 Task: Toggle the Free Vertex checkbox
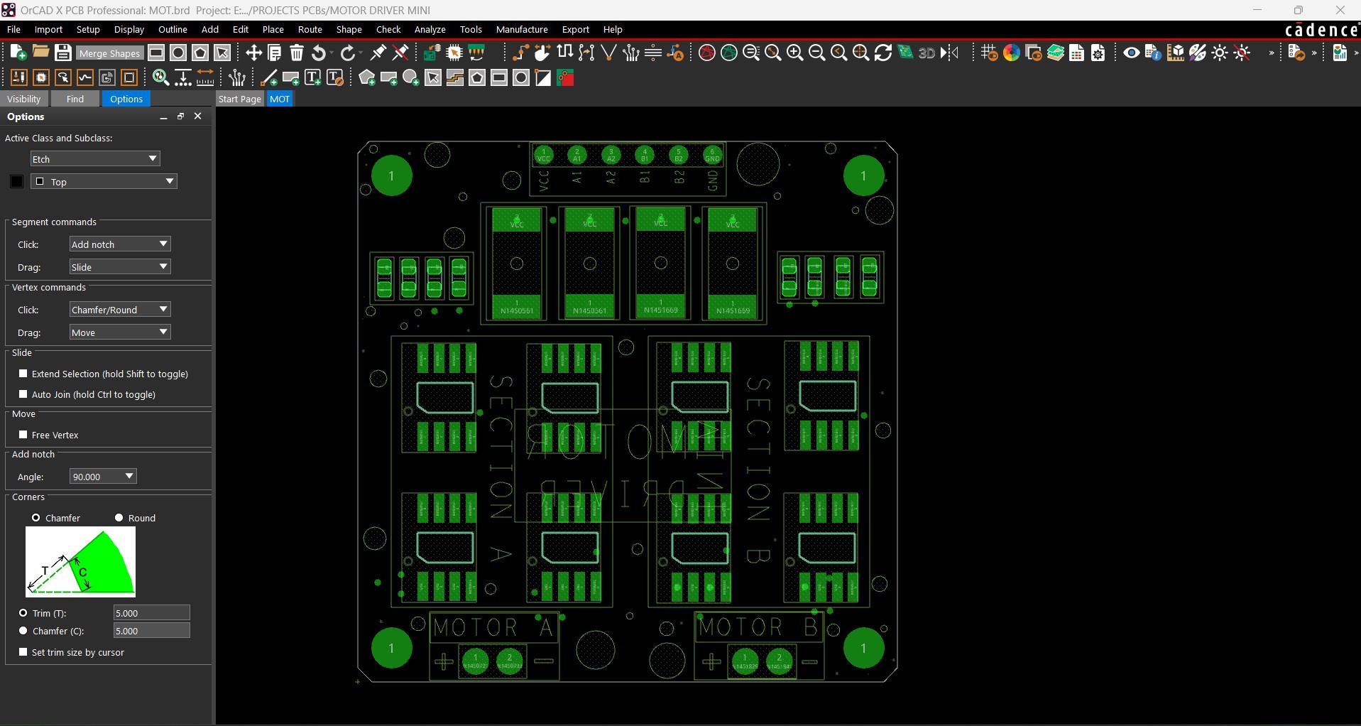click(23, 435)
